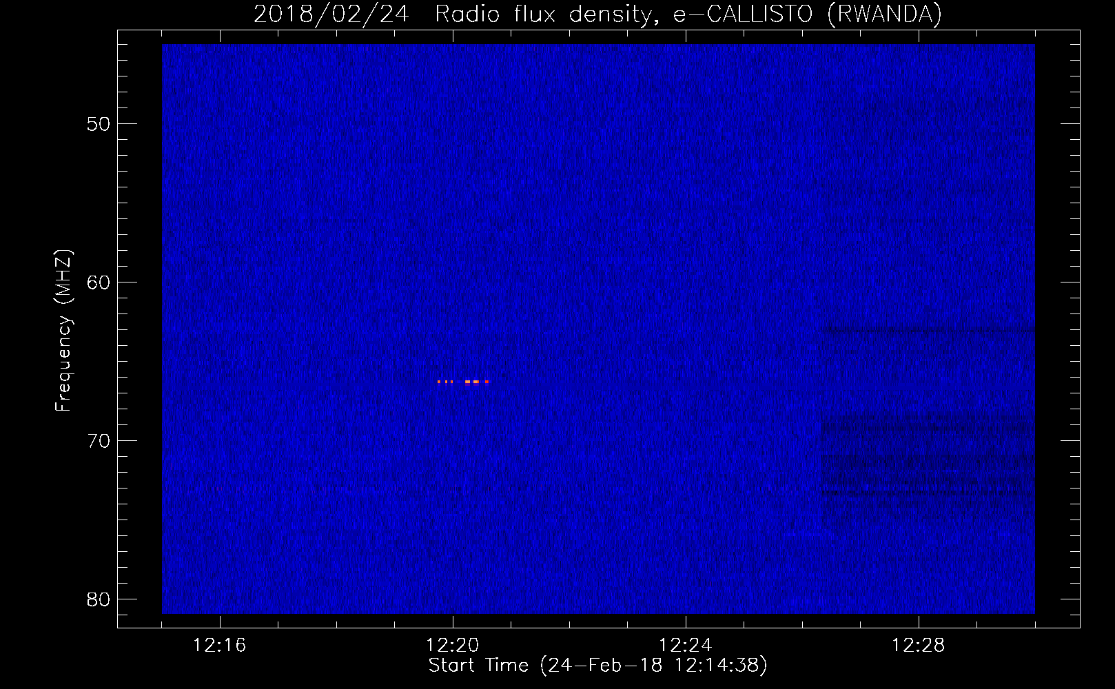Click the orange burst feature near 66 MHz

[x=463, y=381]
